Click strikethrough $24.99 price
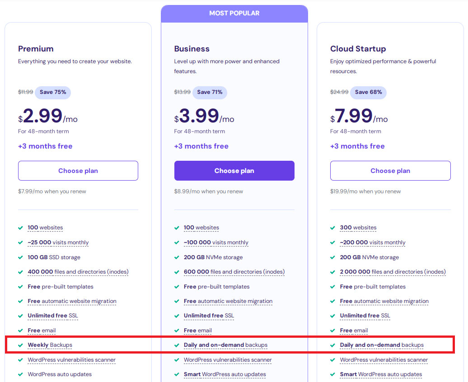Screen dimensions: 468x382 point(339,92)
